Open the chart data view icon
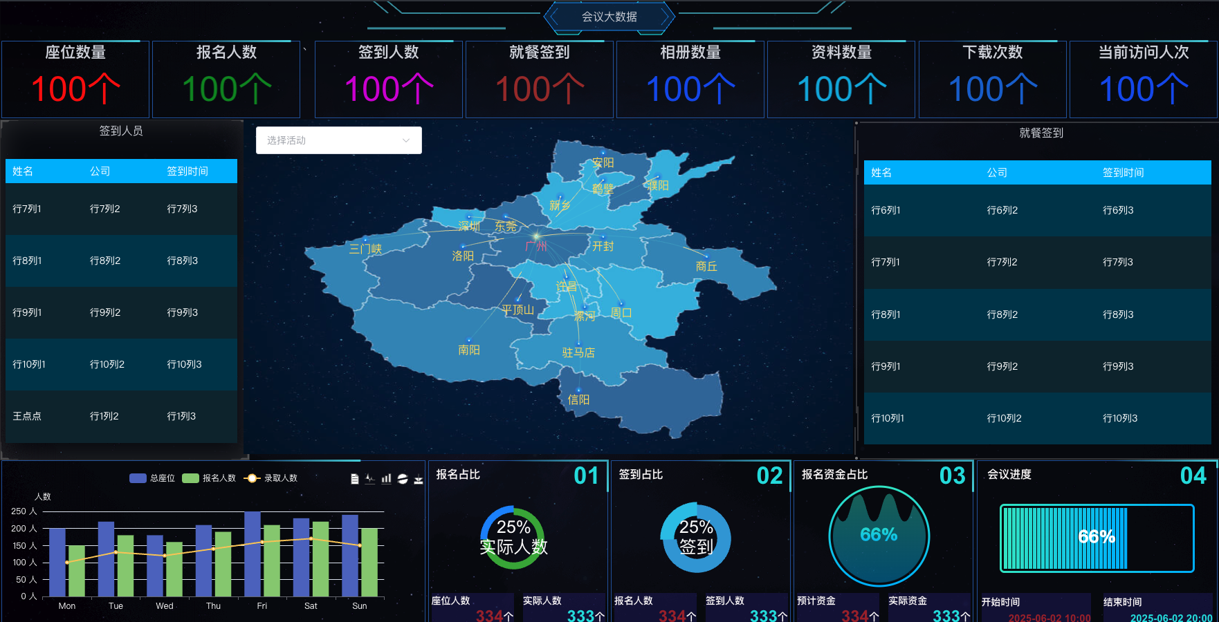 click(355, 479)
